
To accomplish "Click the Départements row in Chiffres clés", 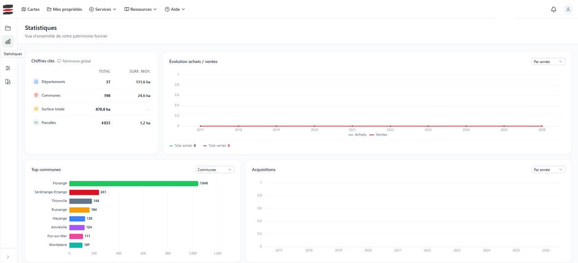I will pos(92,82).
